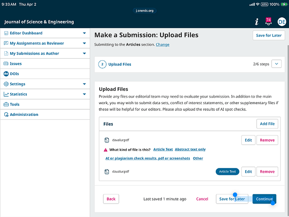Click the Tools toolbox icon in sidebar
The width and height of the screenshot is (289, 217).
coord(6,104)
